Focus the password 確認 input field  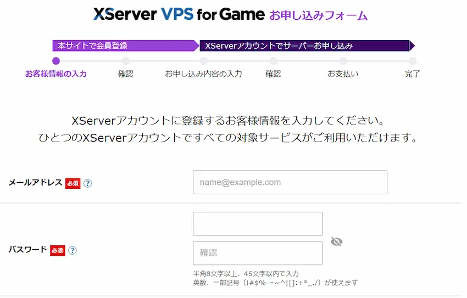click(x=258, y=253)
